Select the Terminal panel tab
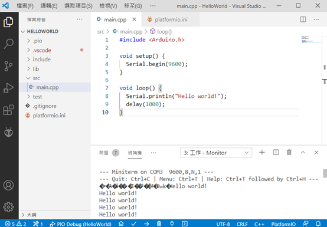 pyautogui.click(x=135, y=153)
